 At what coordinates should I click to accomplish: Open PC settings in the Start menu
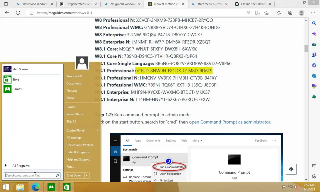(x=74, y=138)
